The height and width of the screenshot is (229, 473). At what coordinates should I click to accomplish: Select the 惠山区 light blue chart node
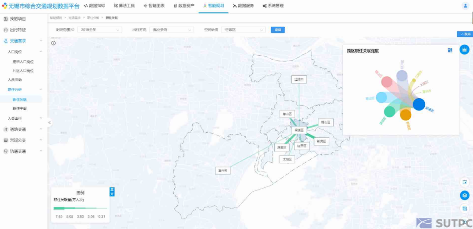tap(381, 97)
